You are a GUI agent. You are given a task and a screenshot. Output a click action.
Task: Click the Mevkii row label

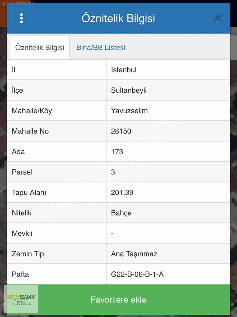coord(22,234)
